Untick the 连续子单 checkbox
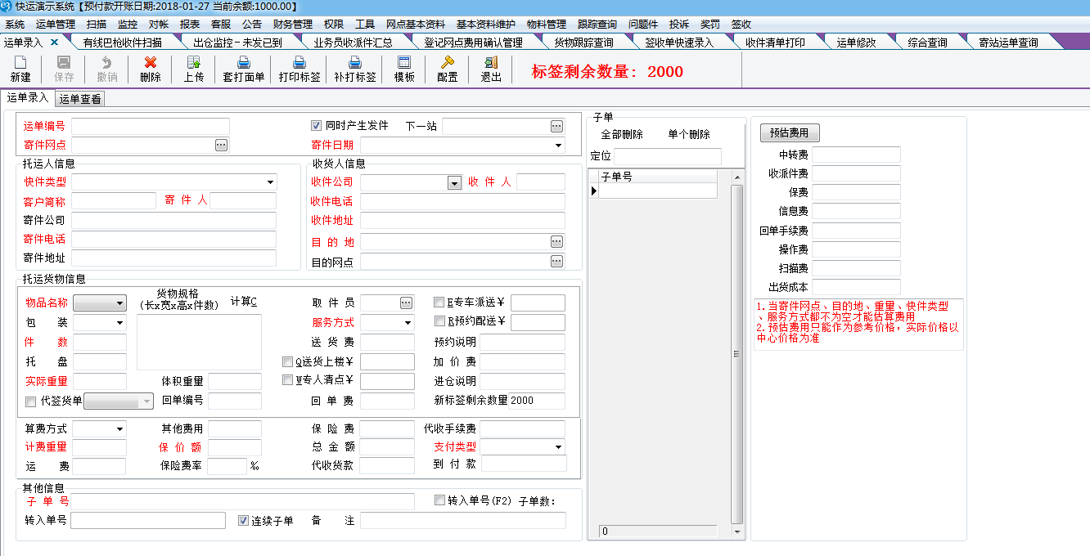 (x=243, y=520)
